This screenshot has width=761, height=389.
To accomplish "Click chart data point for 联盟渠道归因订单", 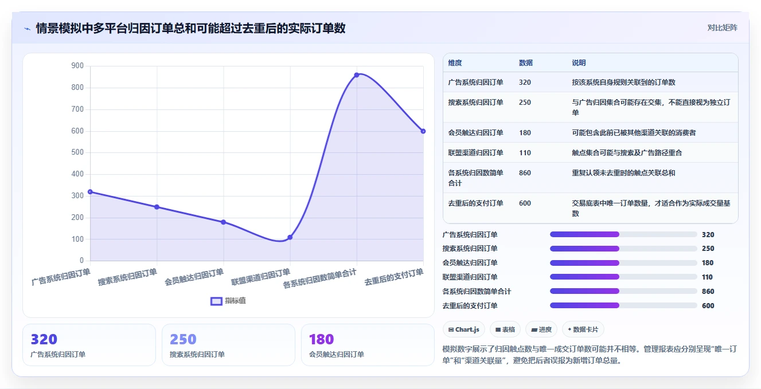I will (290, 237).
